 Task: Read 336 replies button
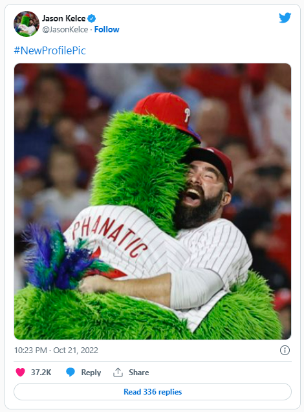(x=153, y=392)
